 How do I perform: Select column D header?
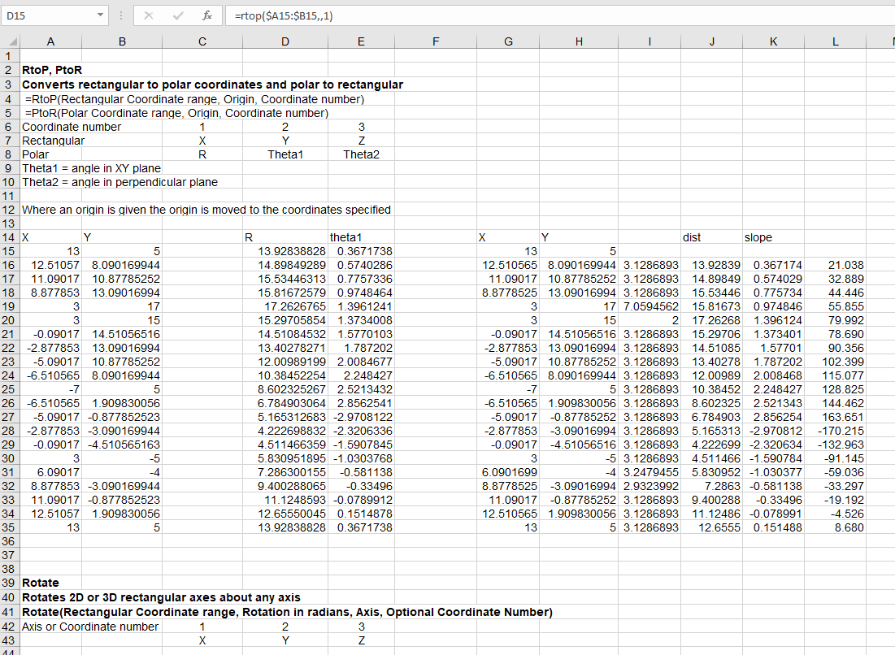click(x=285, y=41)
